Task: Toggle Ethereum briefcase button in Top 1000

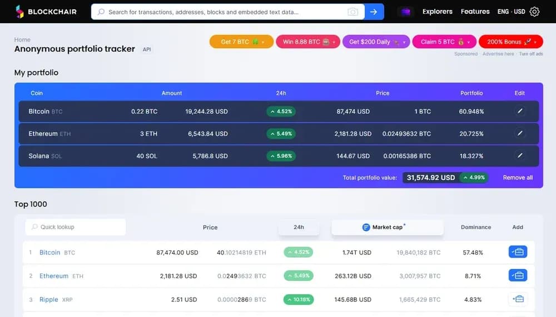Action: tap(518, 275)
